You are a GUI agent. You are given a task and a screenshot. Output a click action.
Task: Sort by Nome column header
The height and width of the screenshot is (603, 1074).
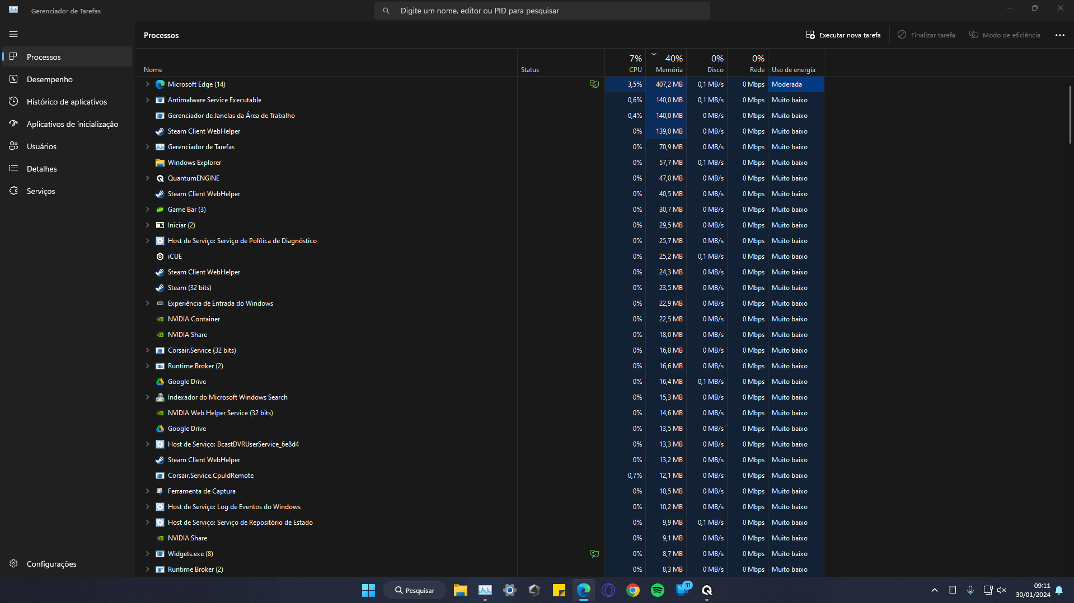(326, 63)
